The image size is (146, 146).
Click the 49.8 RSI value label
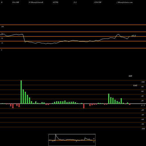tap(133, 36)
